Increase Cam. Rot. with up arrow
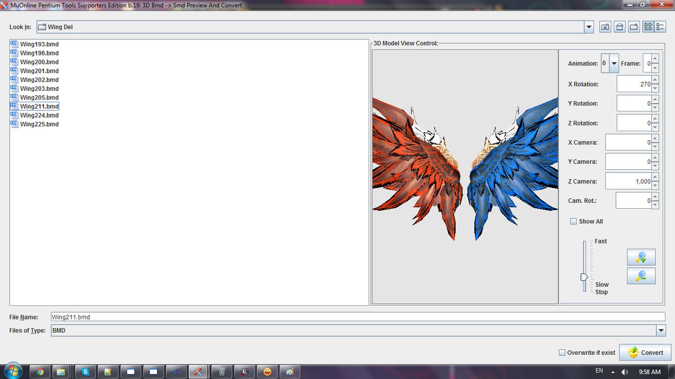675x379 pixels. 655,197
